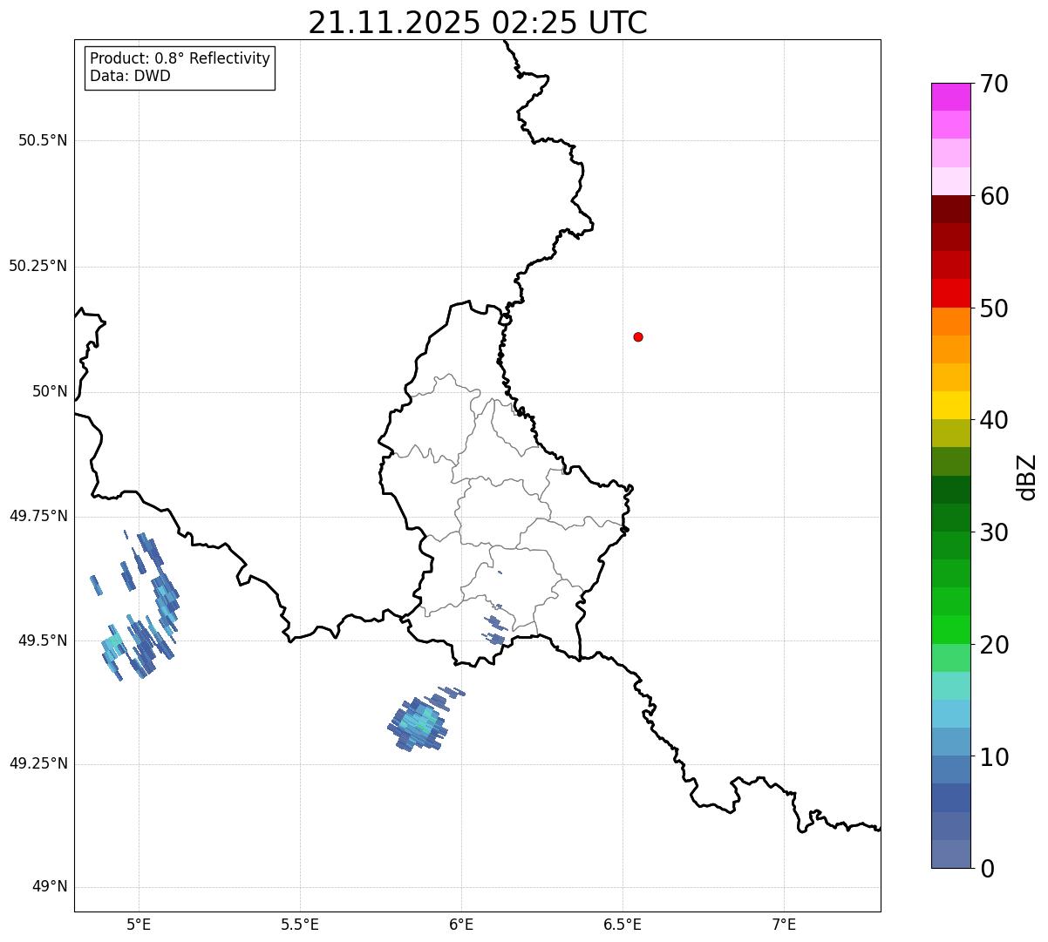
Task: Click the Product: 0.8° Reflectivity label
Action: pyautogui.click(x=180, y=58)
